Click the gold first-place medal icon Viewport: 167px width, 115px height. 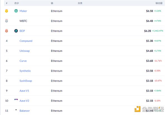point(6,11)
